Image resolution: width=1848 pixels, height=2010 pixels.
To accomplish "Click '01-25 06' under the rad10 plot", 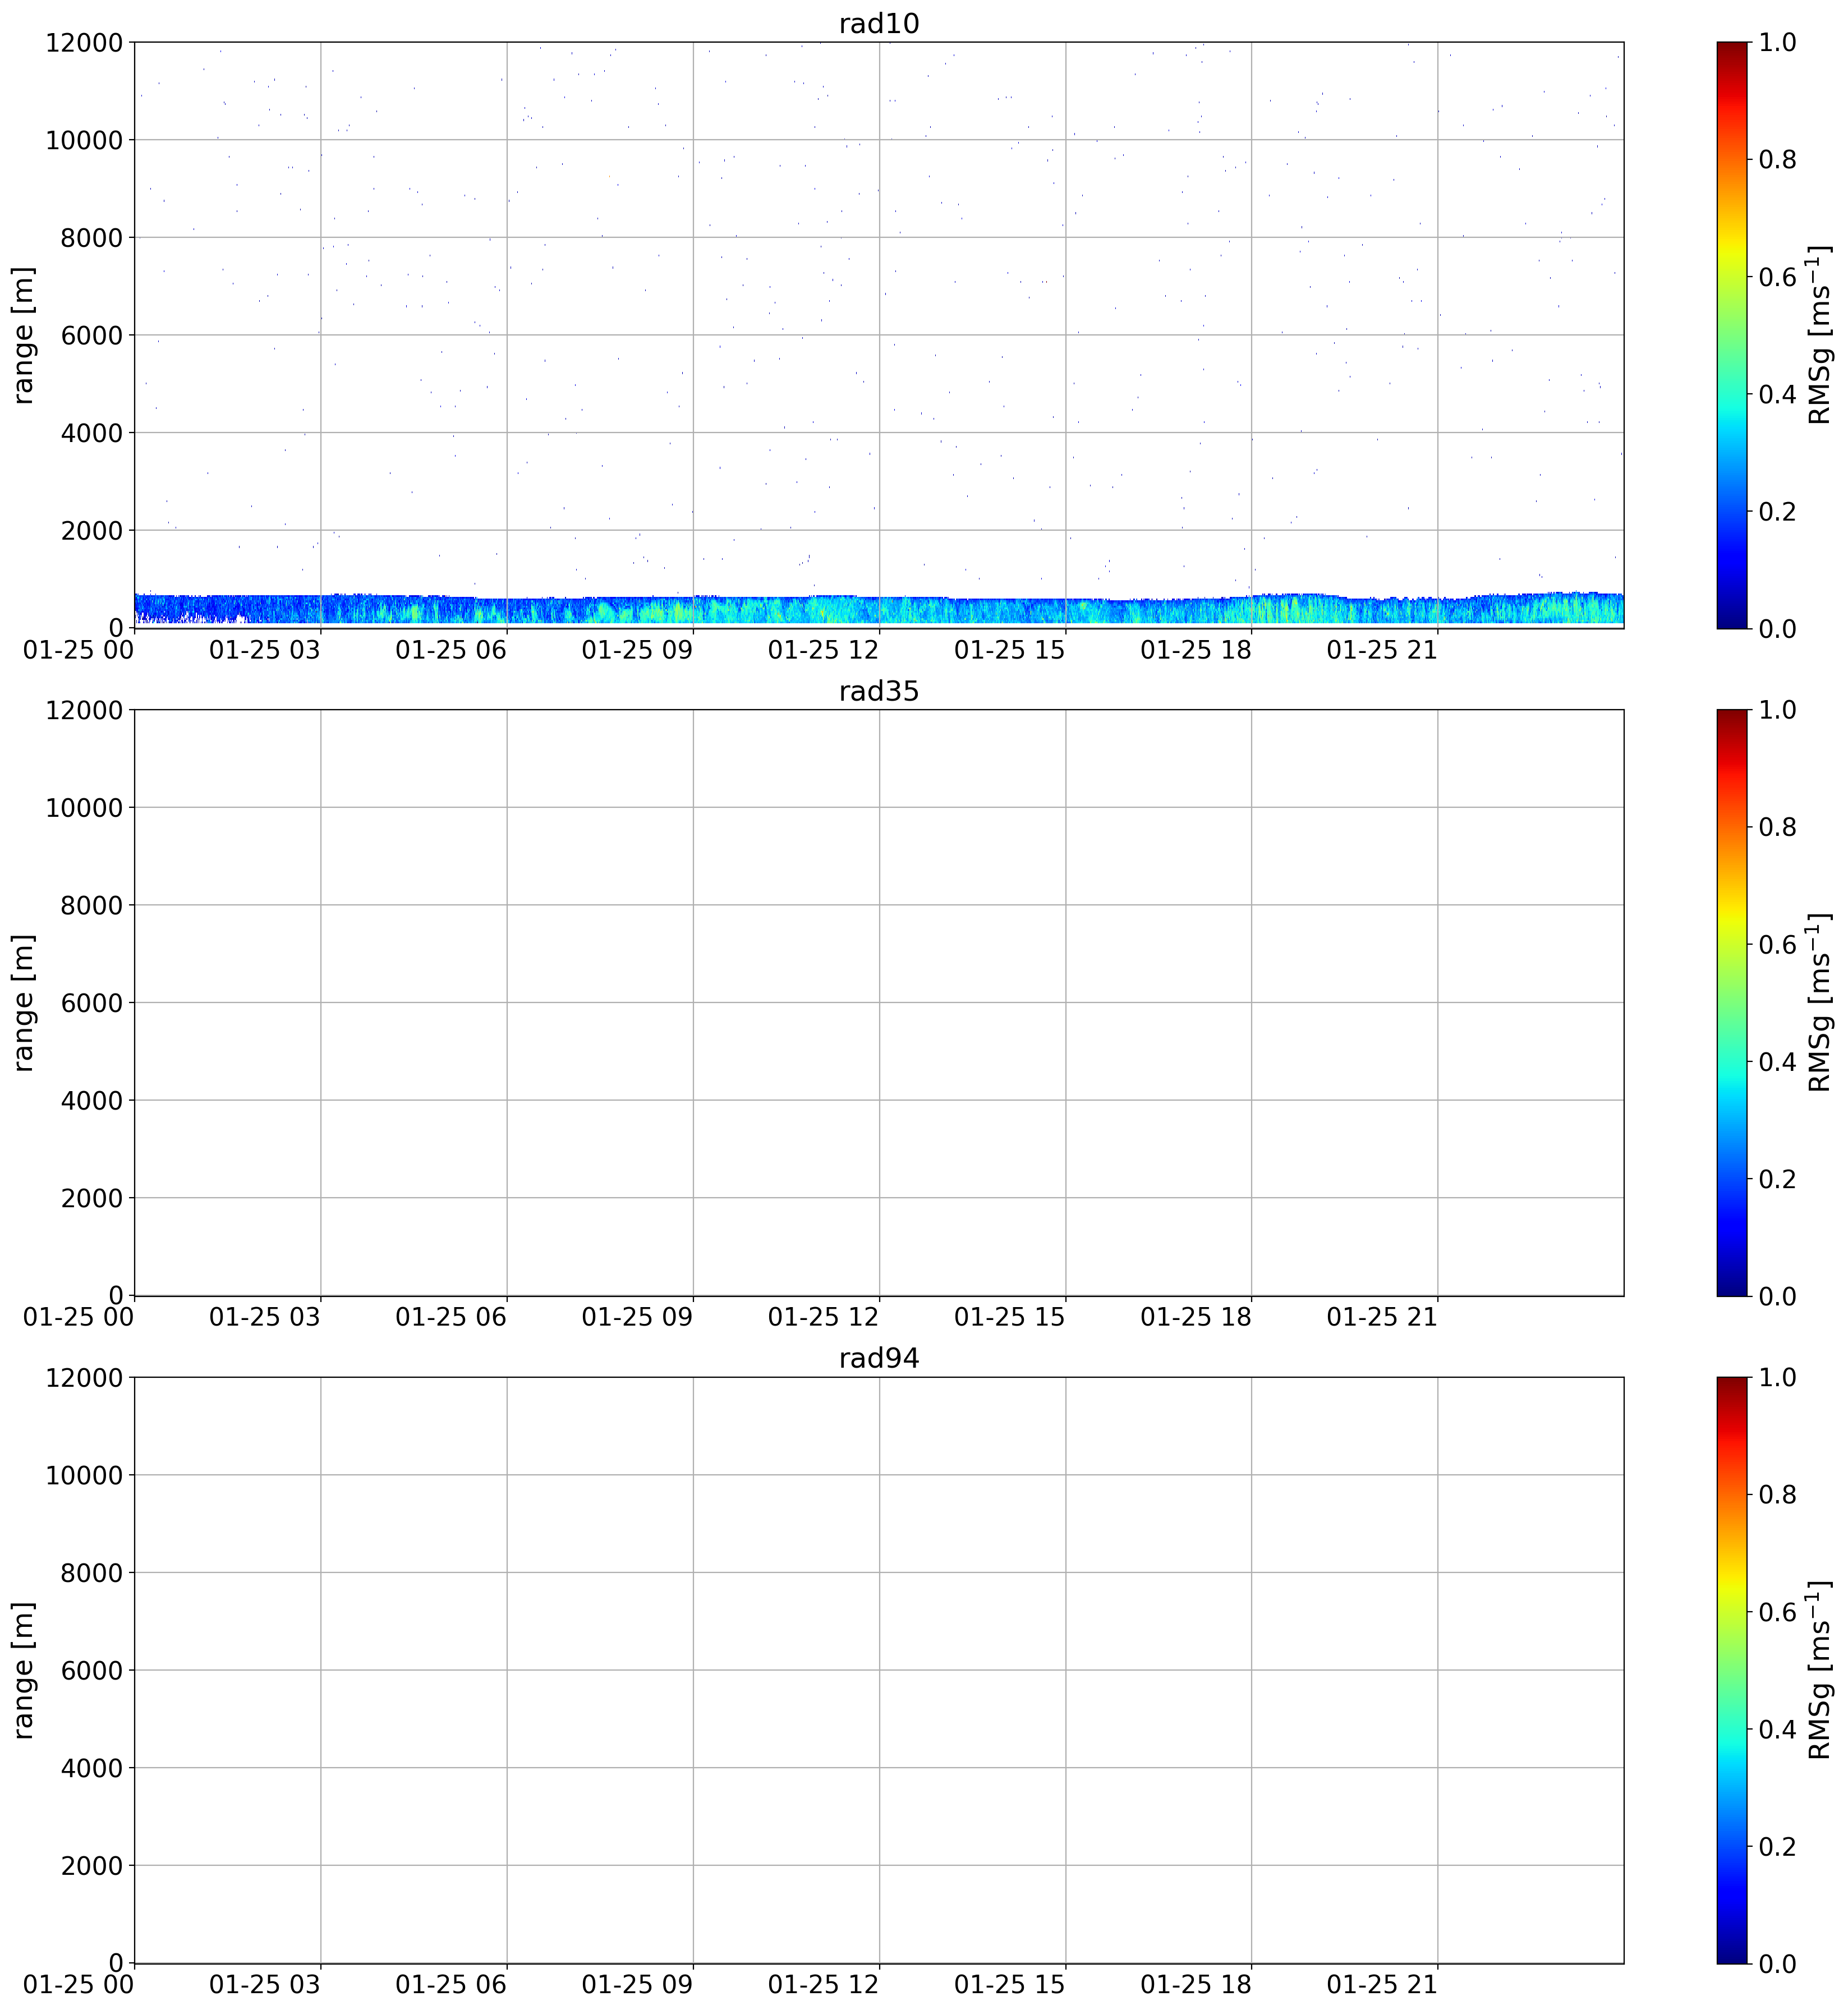I will click(451, 650).
